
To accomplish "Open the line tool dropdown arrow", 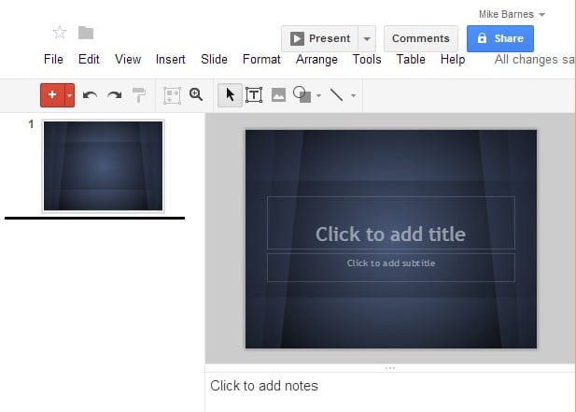I will click(353, 95).
